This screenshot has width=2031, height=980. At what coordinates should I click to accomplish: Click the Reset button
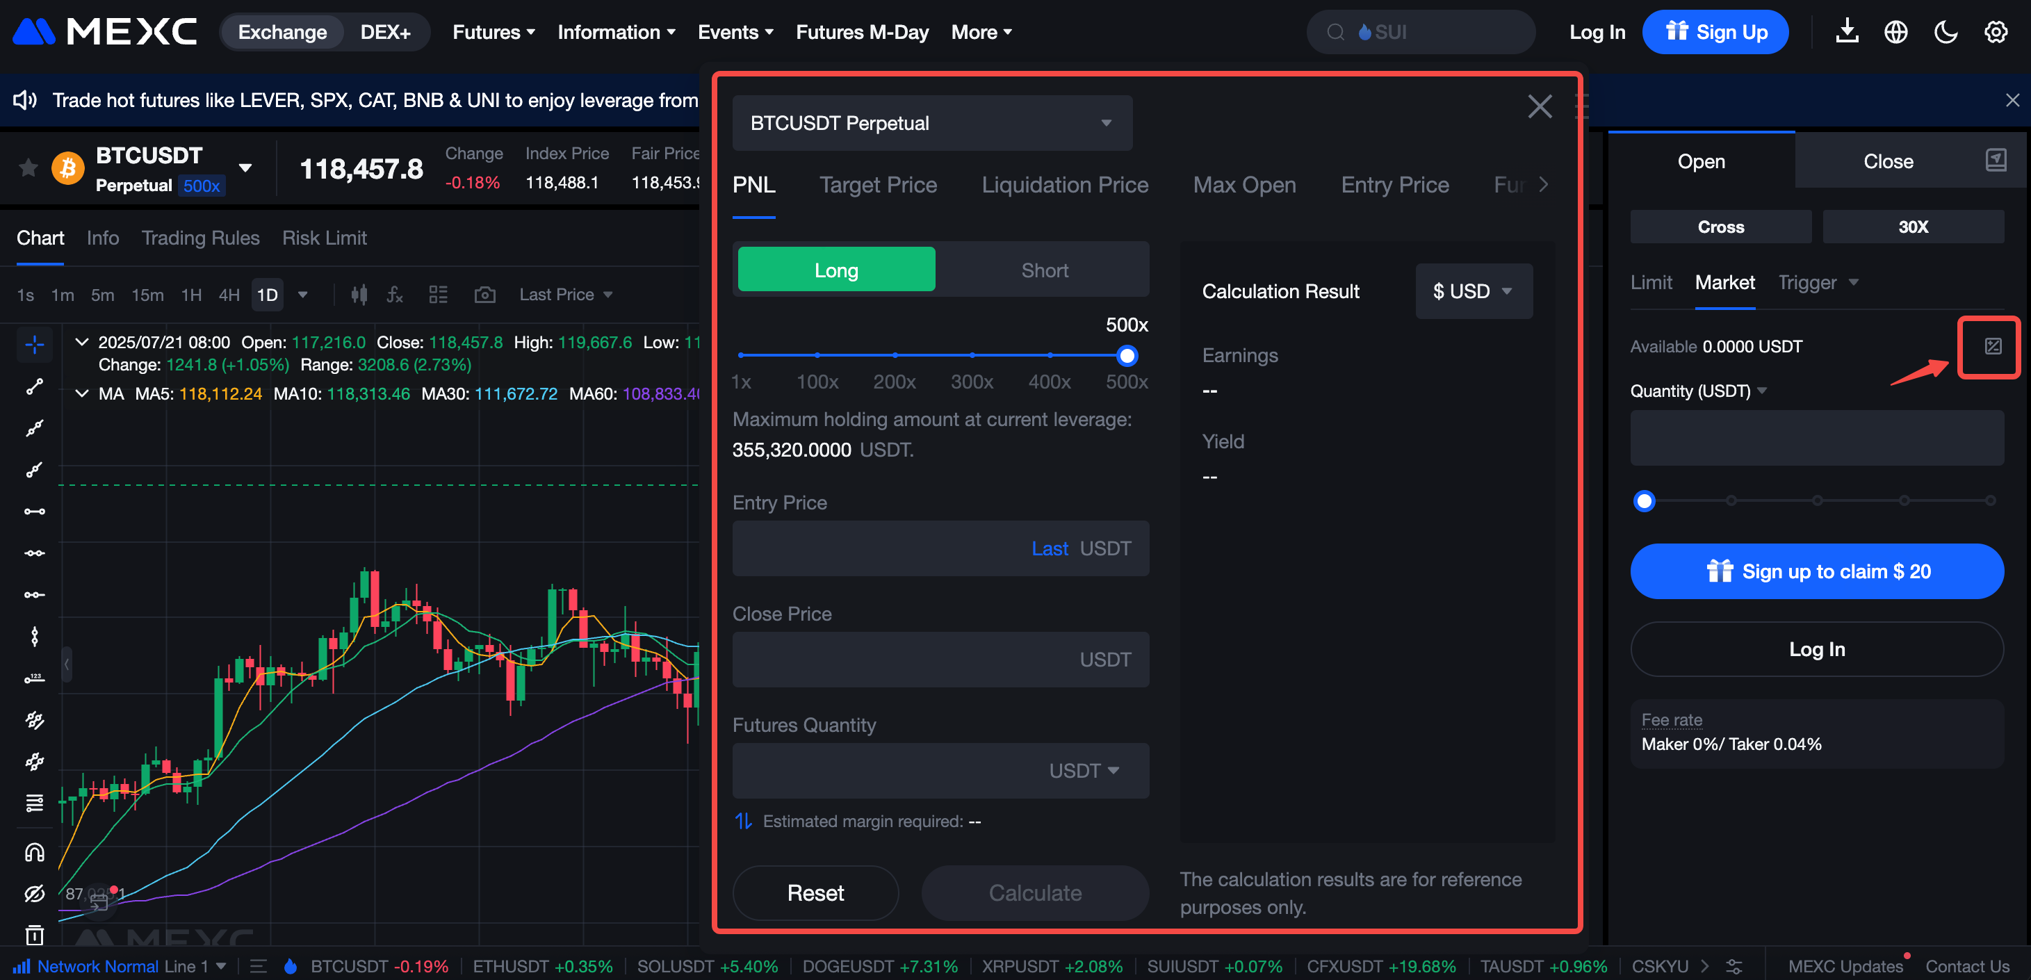coord(815,893)
